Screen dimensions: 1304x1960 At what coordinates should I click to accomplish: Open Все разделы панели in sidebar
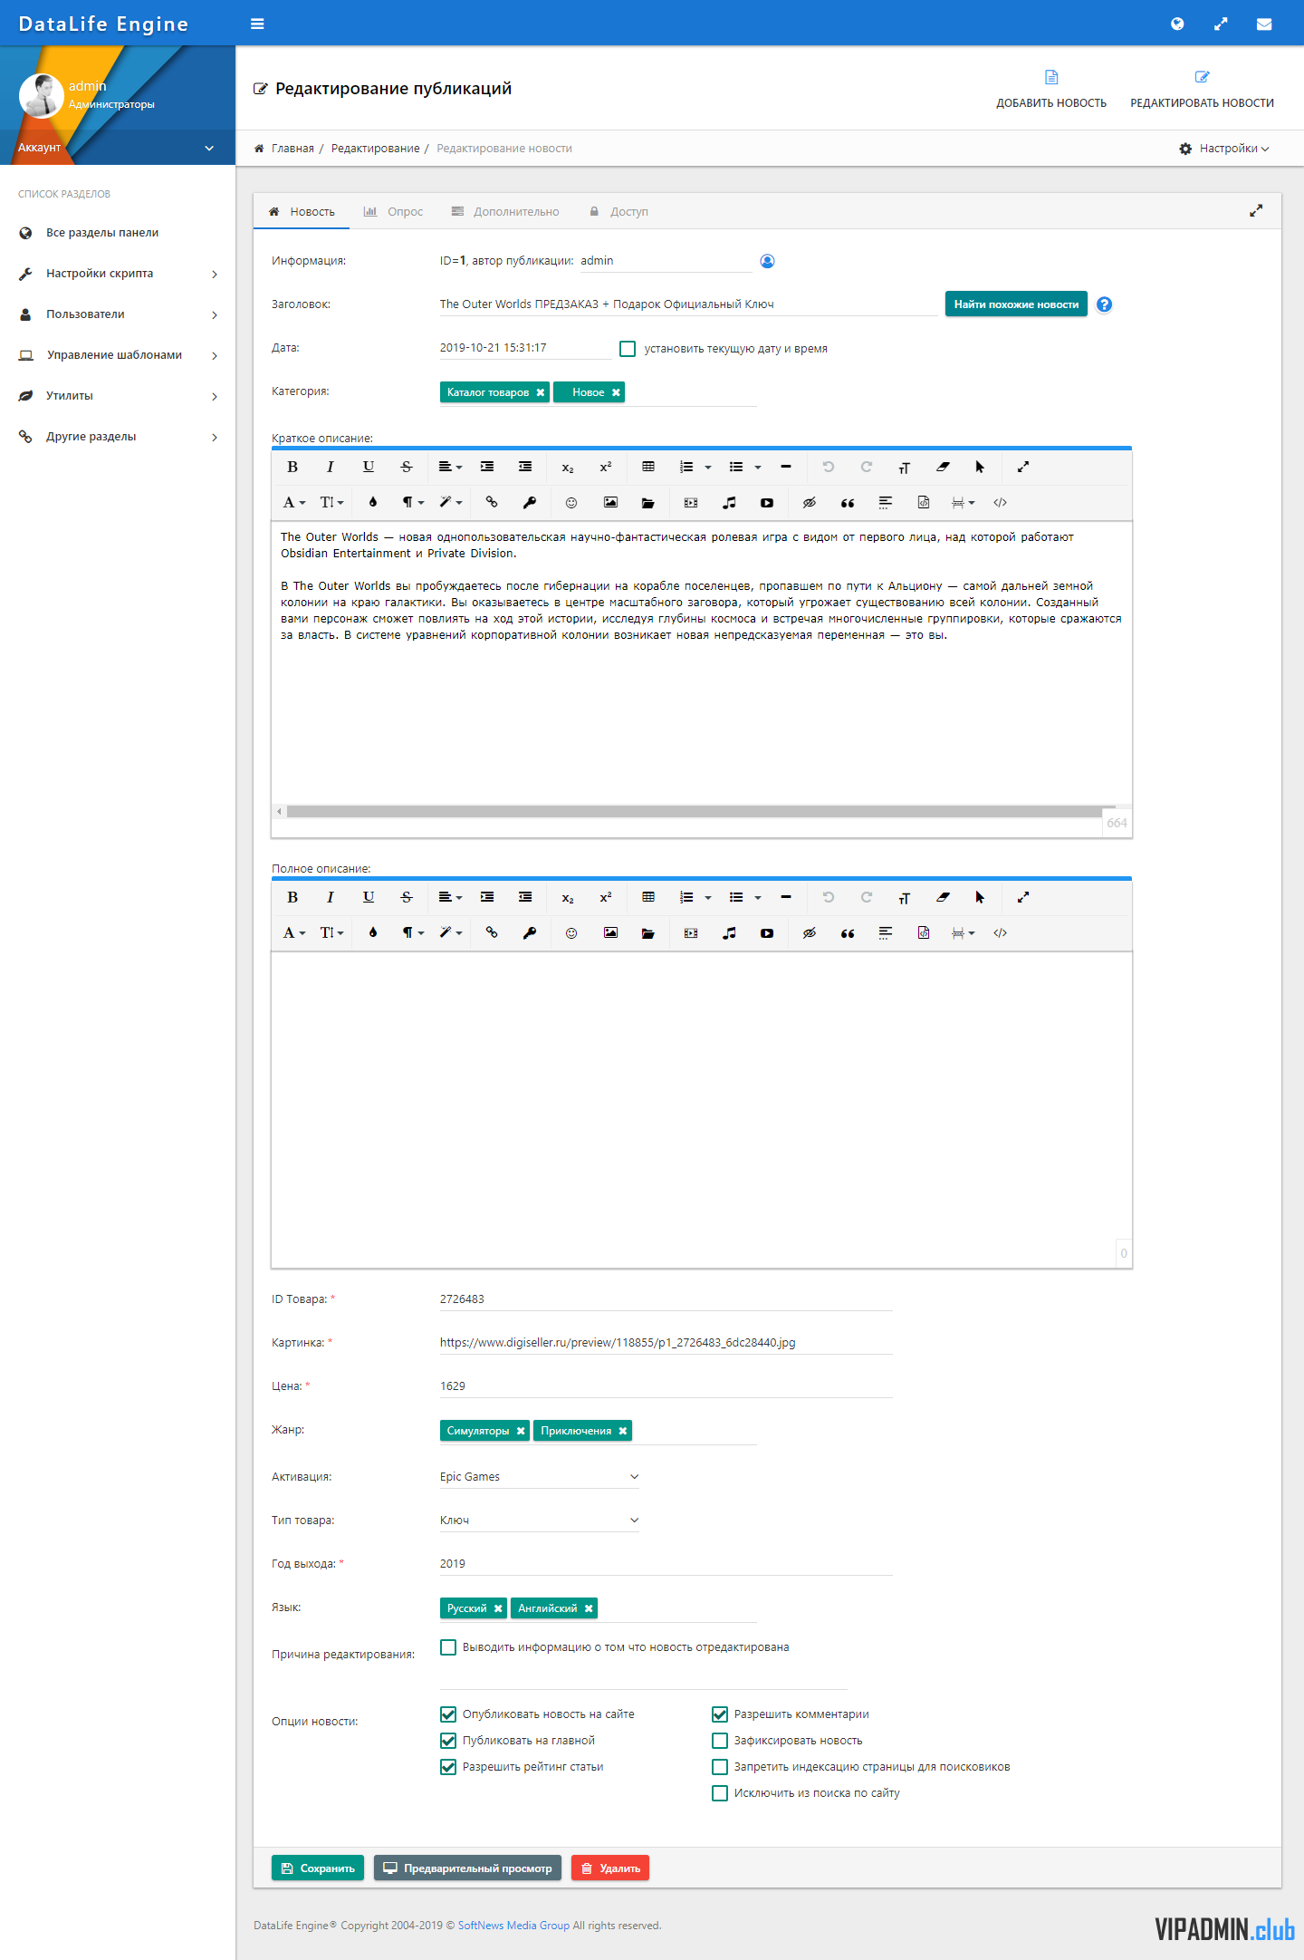pos(118,233)
